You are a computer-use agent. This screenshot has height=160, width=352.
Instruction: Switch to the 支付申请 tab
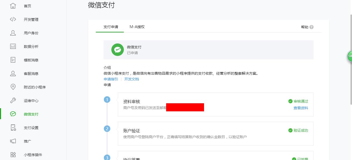pos(111,27)
